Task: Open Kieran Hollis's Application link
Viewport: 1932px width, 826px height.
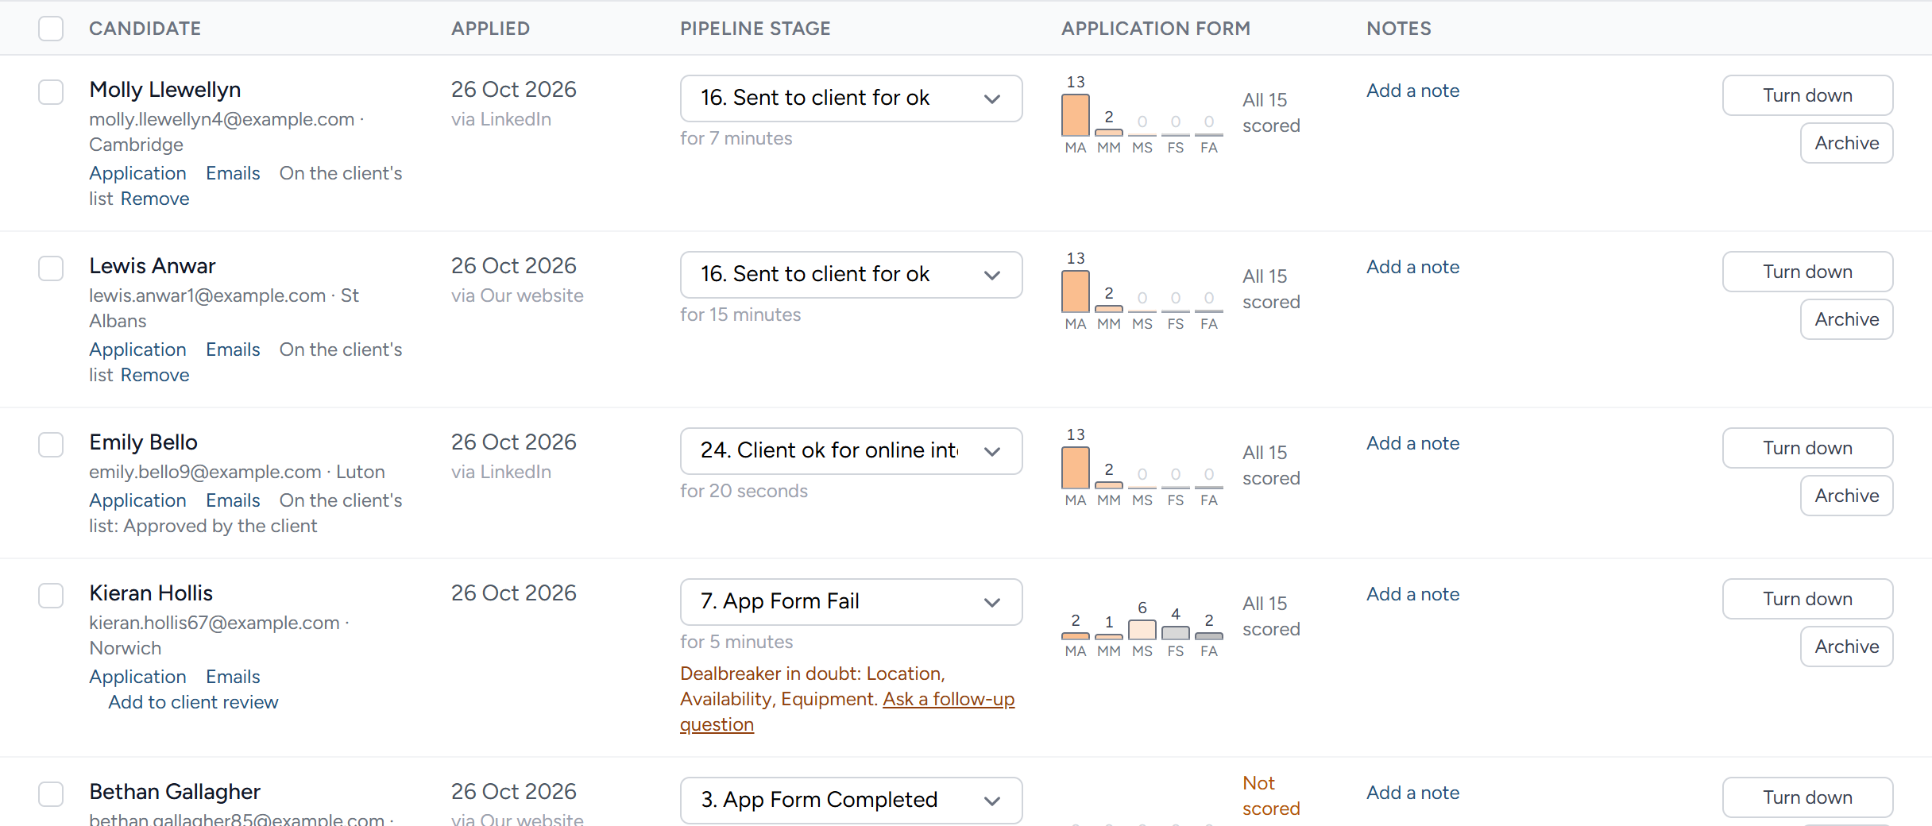Action: pyautogui.click(x=137, y=677)
